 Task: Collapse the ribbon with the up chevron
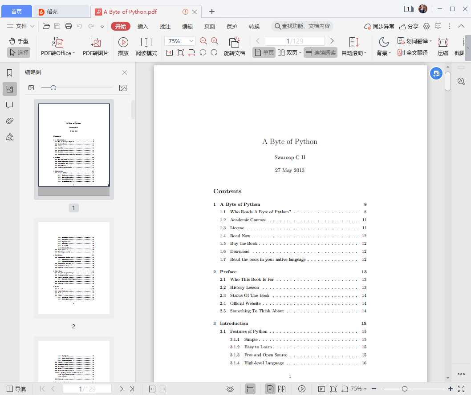[461, 26]
